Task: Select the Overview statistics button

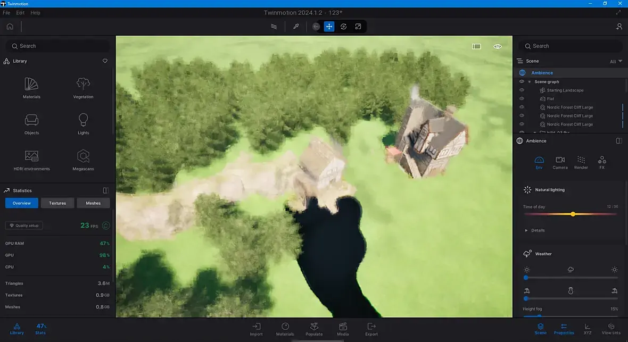Action: coord(22,203)
